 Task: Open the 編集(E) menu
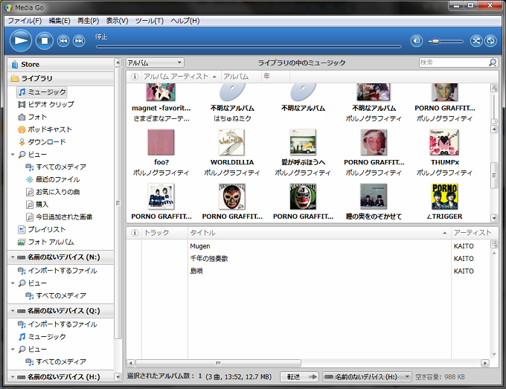coord(60,21)
